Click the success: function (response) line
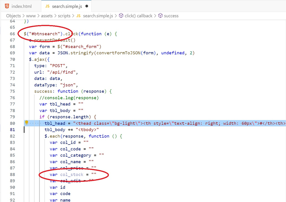 click(73, 91)
